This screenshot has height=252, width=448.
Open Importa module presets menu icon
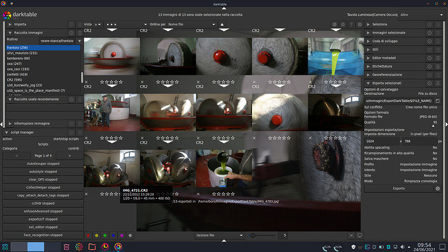point(80,25)
